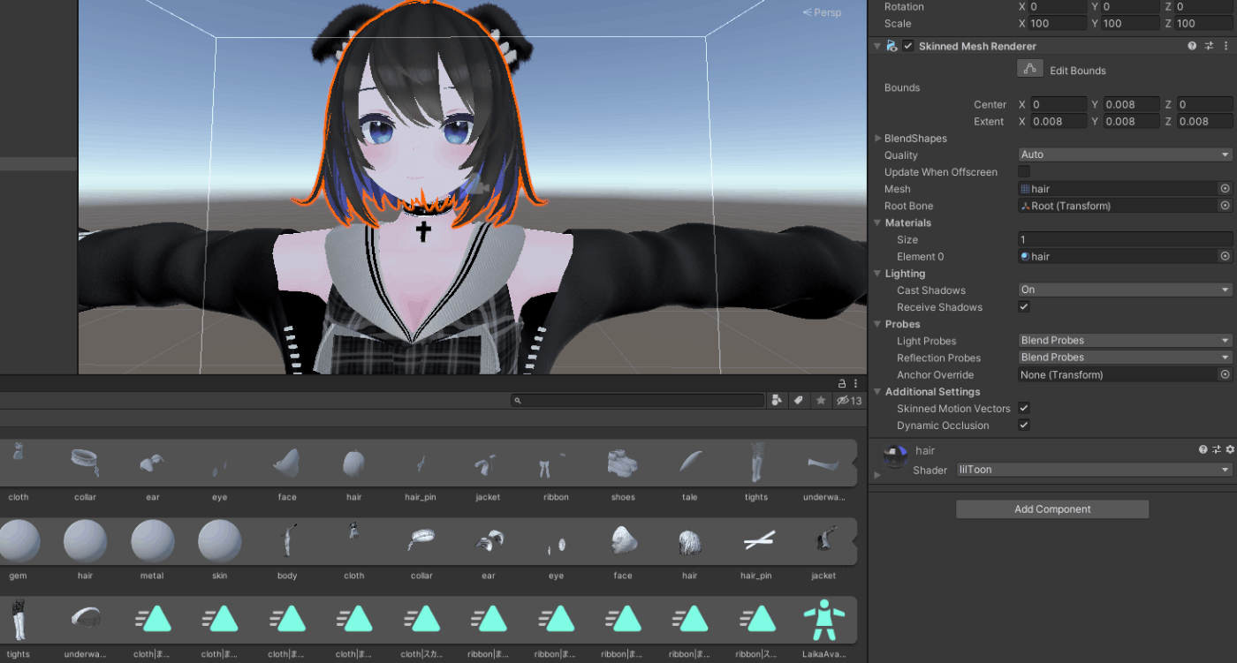Collapse the Lighting section
This screenshot has width=1237, height=663.
(x=877, y=274)
